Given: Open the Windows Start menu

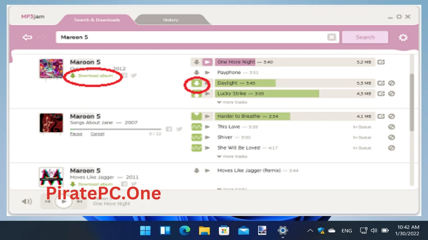Looking at the screenshot, I should tap(145, 230).
